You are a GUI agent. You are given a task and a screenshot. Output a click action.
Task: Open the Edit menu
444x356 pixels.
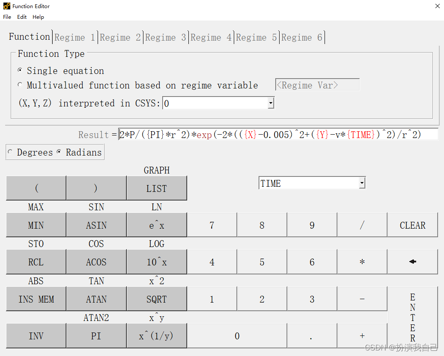click(x=22, y=17)
